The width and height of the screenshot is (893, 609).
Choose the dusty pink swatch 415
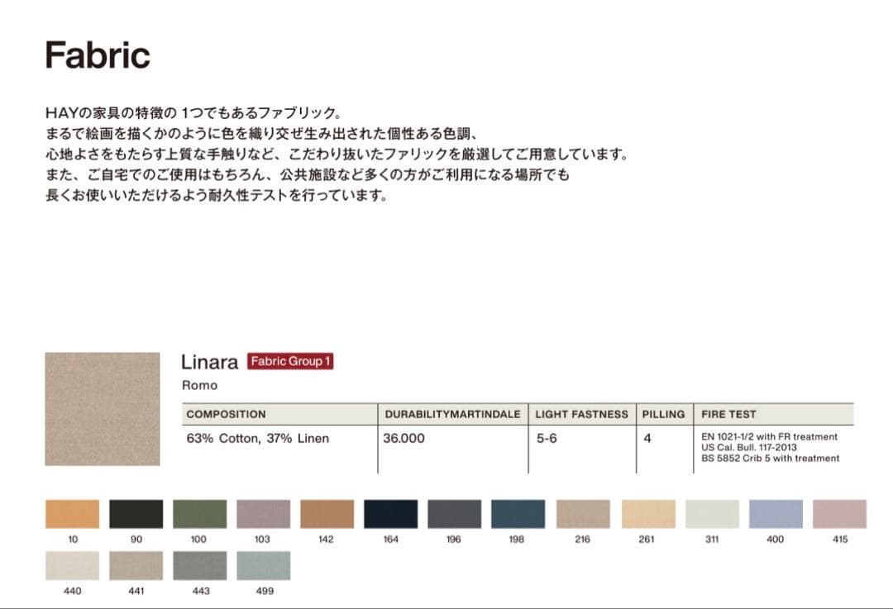coord(840,514)
